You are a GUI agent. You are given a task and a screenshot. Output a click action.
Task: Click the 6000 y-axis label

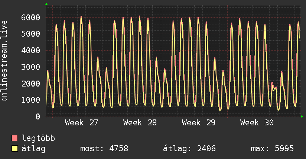(31, 17)
